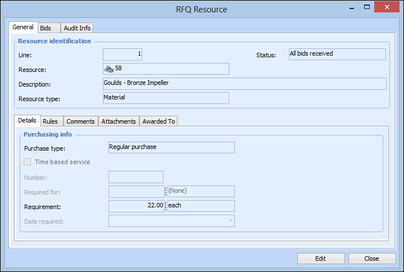Open the Comments tab
This screenshot has height=272, width=404.
80,121
